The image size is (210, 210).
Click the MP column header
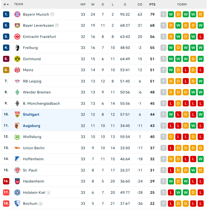83,4
